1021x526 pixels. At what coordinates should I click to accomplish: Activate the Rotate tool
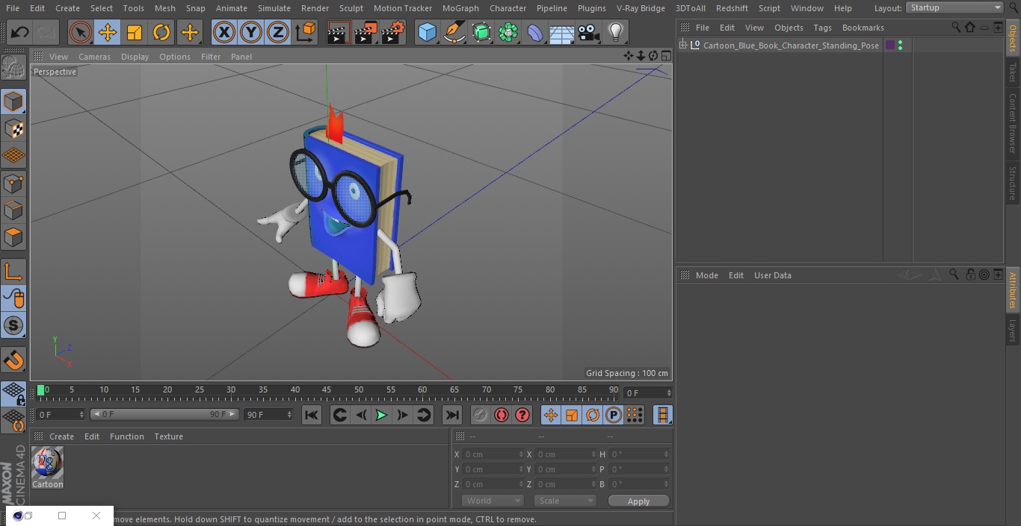[x=161, y=32]
